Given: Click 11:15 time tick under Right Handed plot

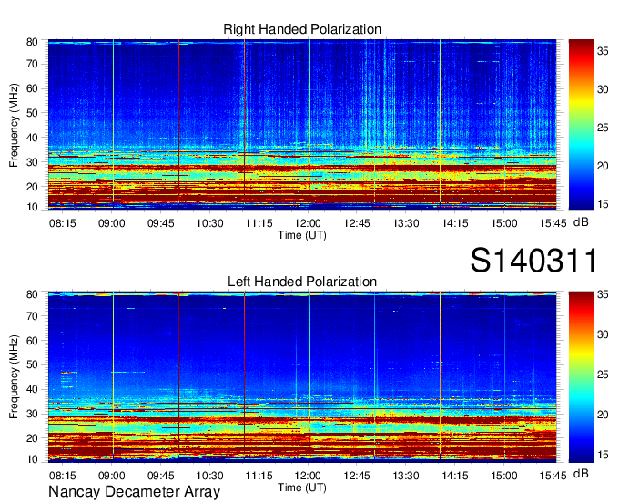Looking at the screenshot, I should point(259,223).
